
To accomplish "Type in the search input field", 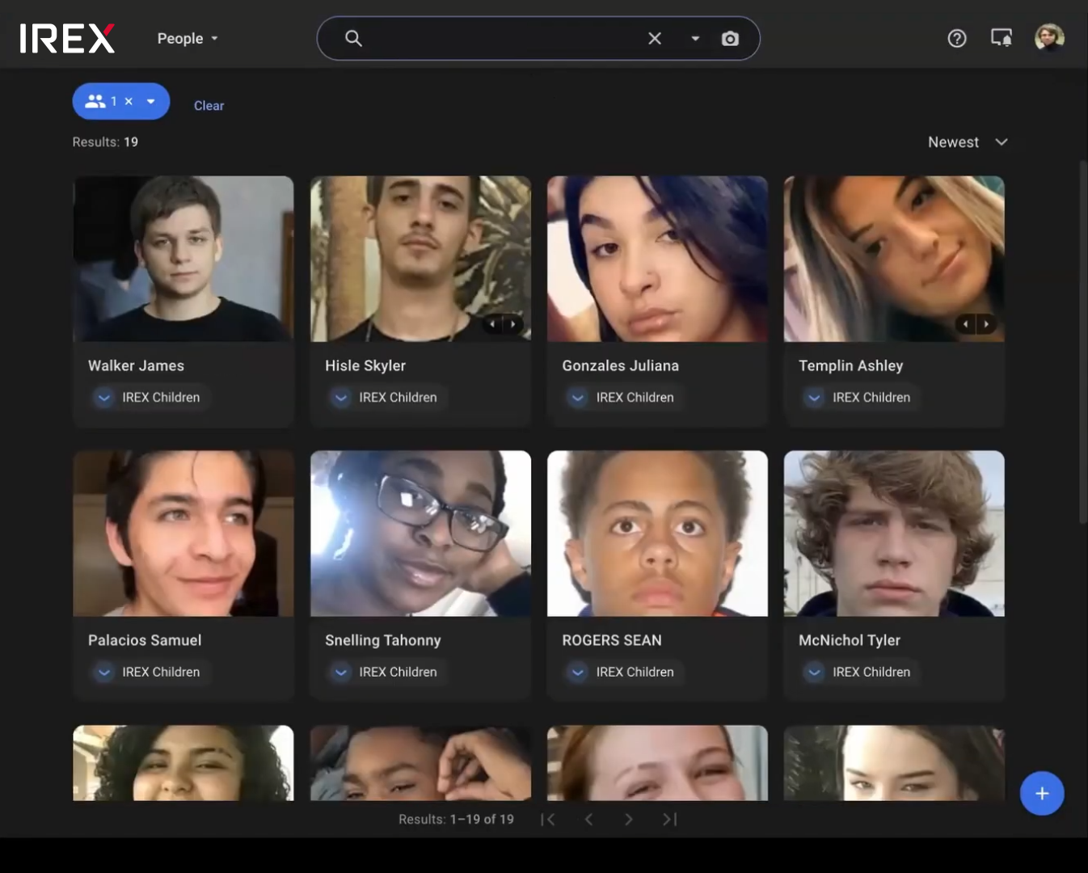I will pyautogui.click(x=501, y=39).
